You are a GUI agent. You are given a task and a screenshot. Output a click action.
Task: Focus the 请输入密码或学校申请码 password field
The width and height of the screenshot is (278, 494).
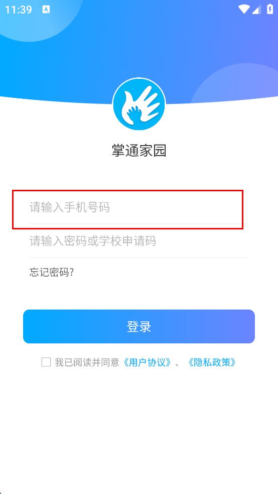[x=139, y=241]
